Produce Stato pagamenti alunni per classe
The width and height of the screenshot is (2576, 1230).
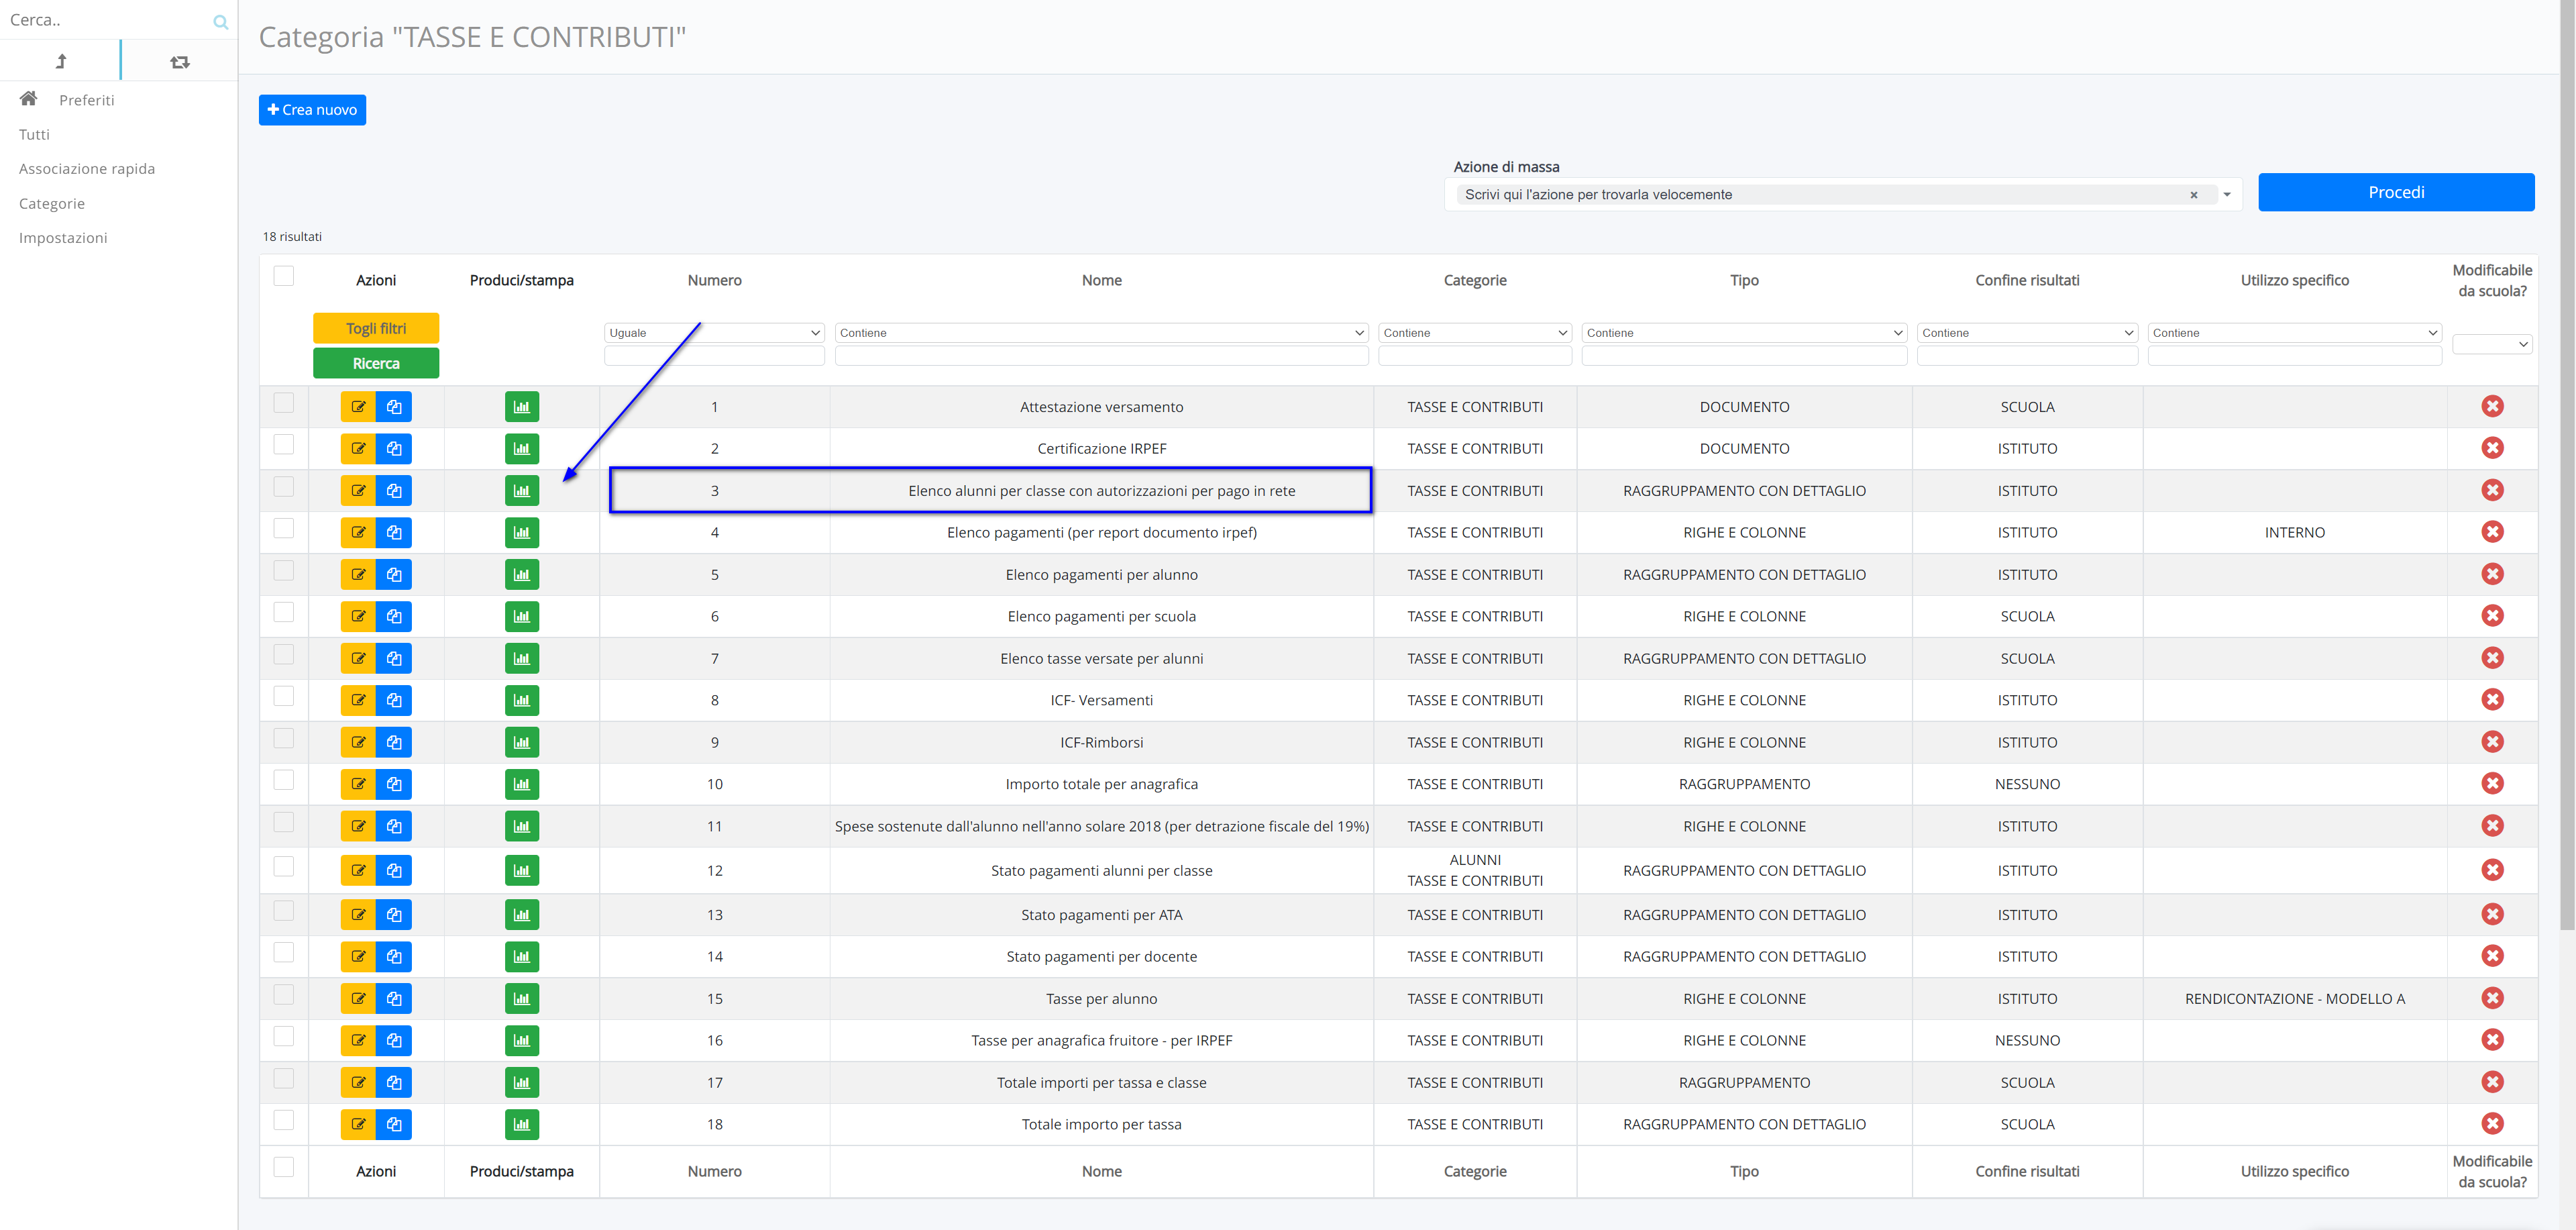[x=522, y=871]
